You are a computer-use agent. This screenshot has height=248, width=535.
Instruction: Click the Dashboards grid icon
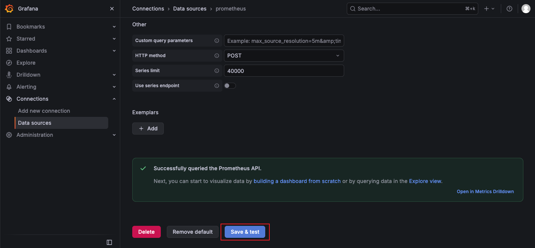point(9,51)
